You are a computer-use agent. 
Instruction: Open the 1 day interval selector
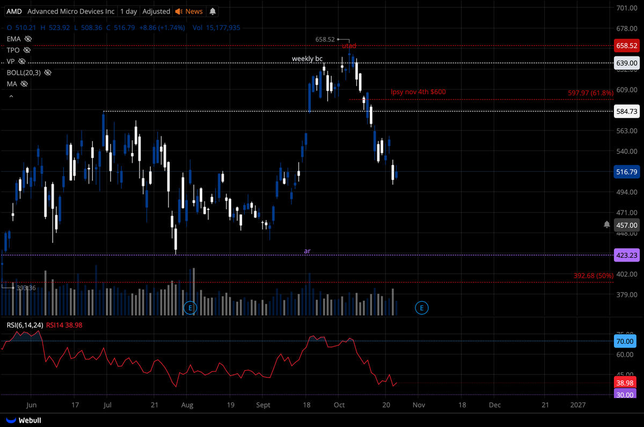click(x=128, y=11)
